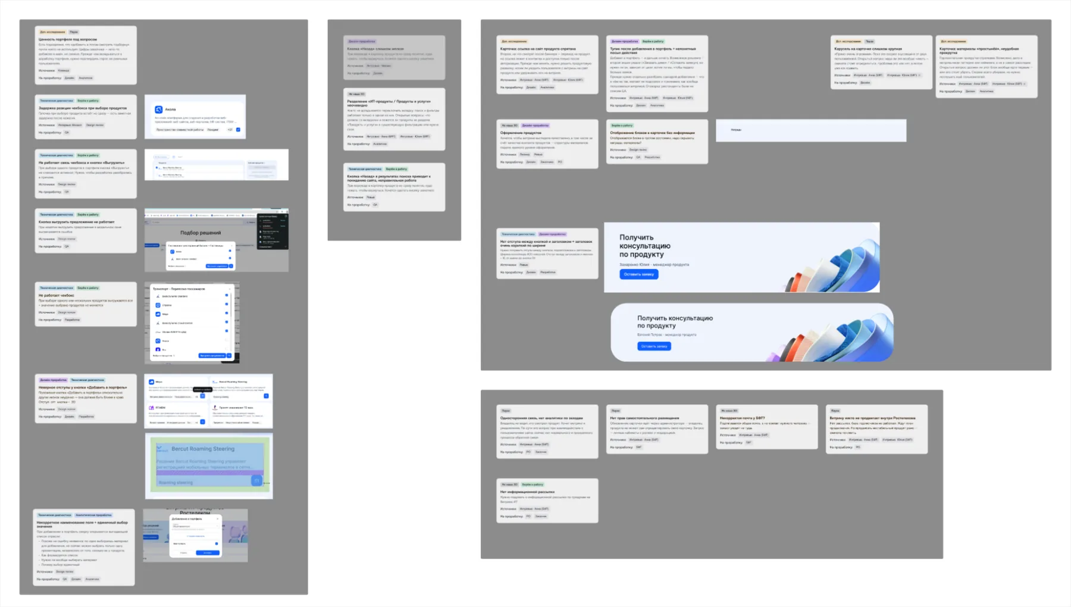Click the first checkbox in the Транспорт product list

pos(227,296)
